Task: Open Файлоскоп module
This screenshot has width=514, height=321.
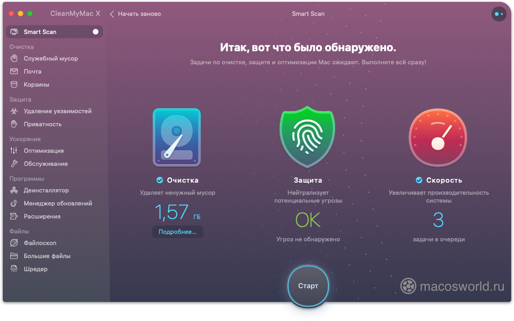Action: pyautogui.click(x=40, y=243)
